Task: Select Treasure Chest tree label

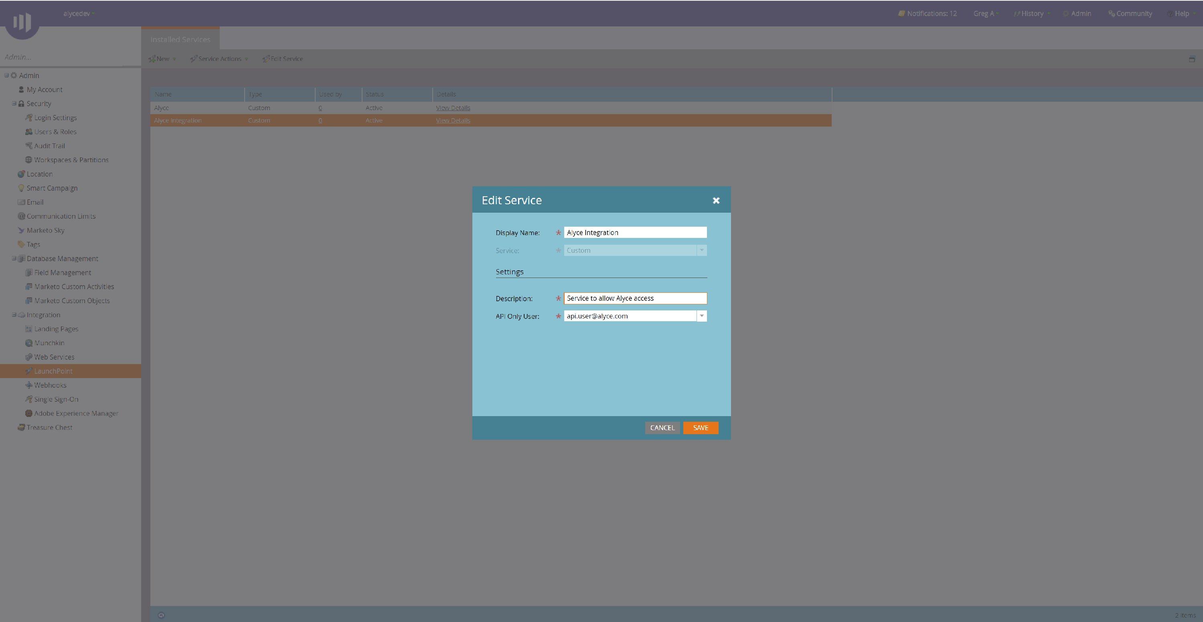Action: pyautogui.click(x=49, y=427)
